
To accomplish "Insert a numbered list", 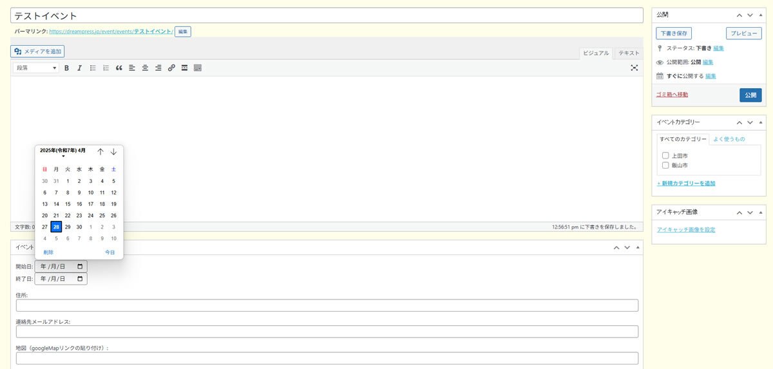I will (x=106, y=68).
